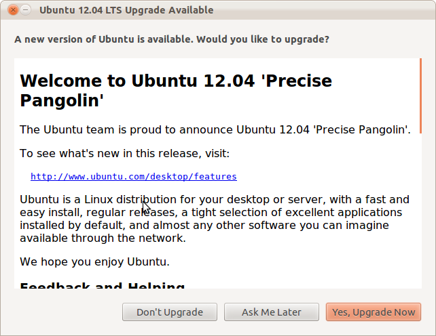The width and height of the screenshot is (436, 336).
Task: Click the window title bar text
Action: (x=126, y=10)
